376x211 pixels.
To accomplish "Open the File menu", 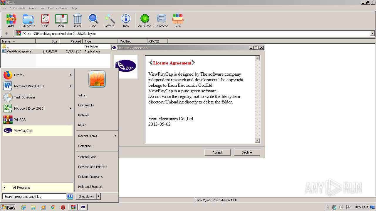I will pos(4,8).
